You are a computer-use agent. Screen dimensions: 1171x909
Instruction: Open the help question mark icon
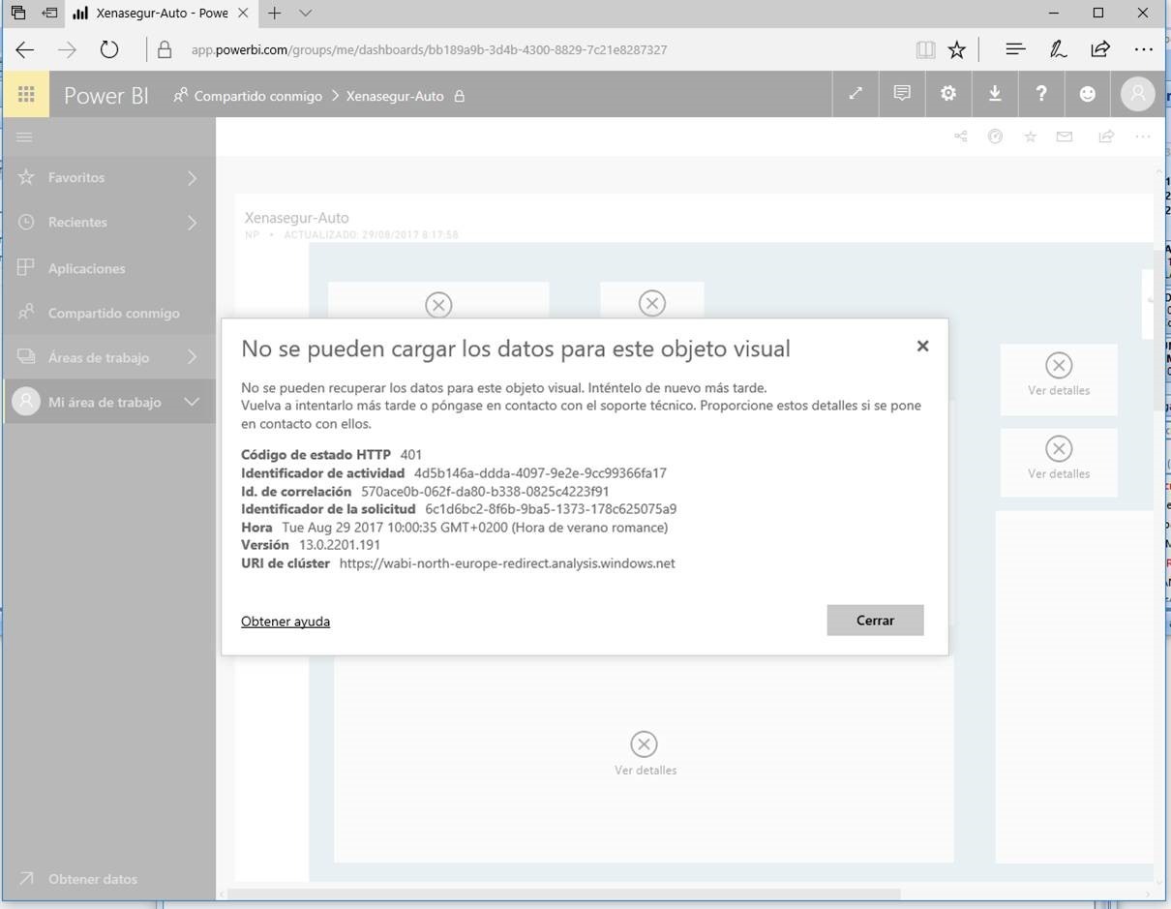pyautogui.click(x=1041, y=94)
